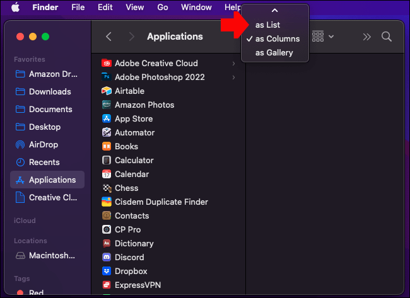Viewport: 410px width, 298px height.
Task: Click the AirDrop sidebar icon
Action: point(20,144)
